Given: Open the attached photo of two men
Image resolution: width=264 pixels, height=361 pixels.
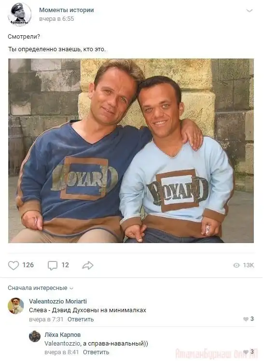Looking at the screenshot, I should click(131, 151).
